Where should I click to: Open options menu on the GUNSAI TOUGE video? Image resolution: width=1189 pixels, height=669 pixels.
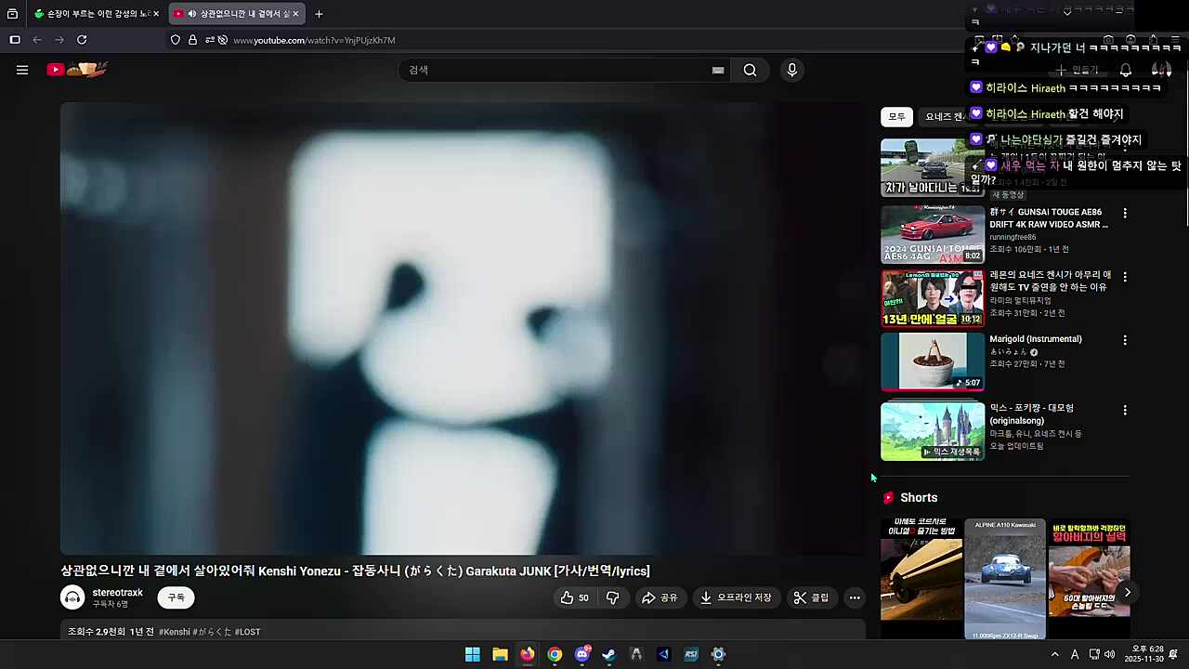pos(1125,213)
